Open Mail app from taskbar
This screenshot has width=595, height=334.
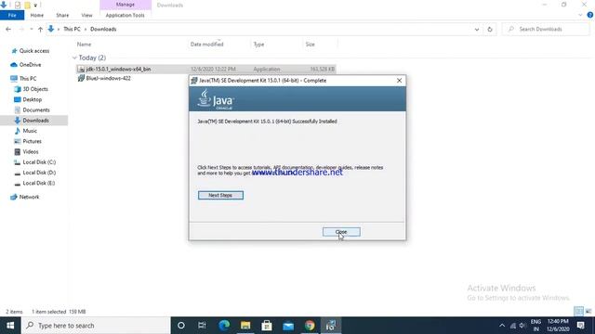click(x=288, y=326)
